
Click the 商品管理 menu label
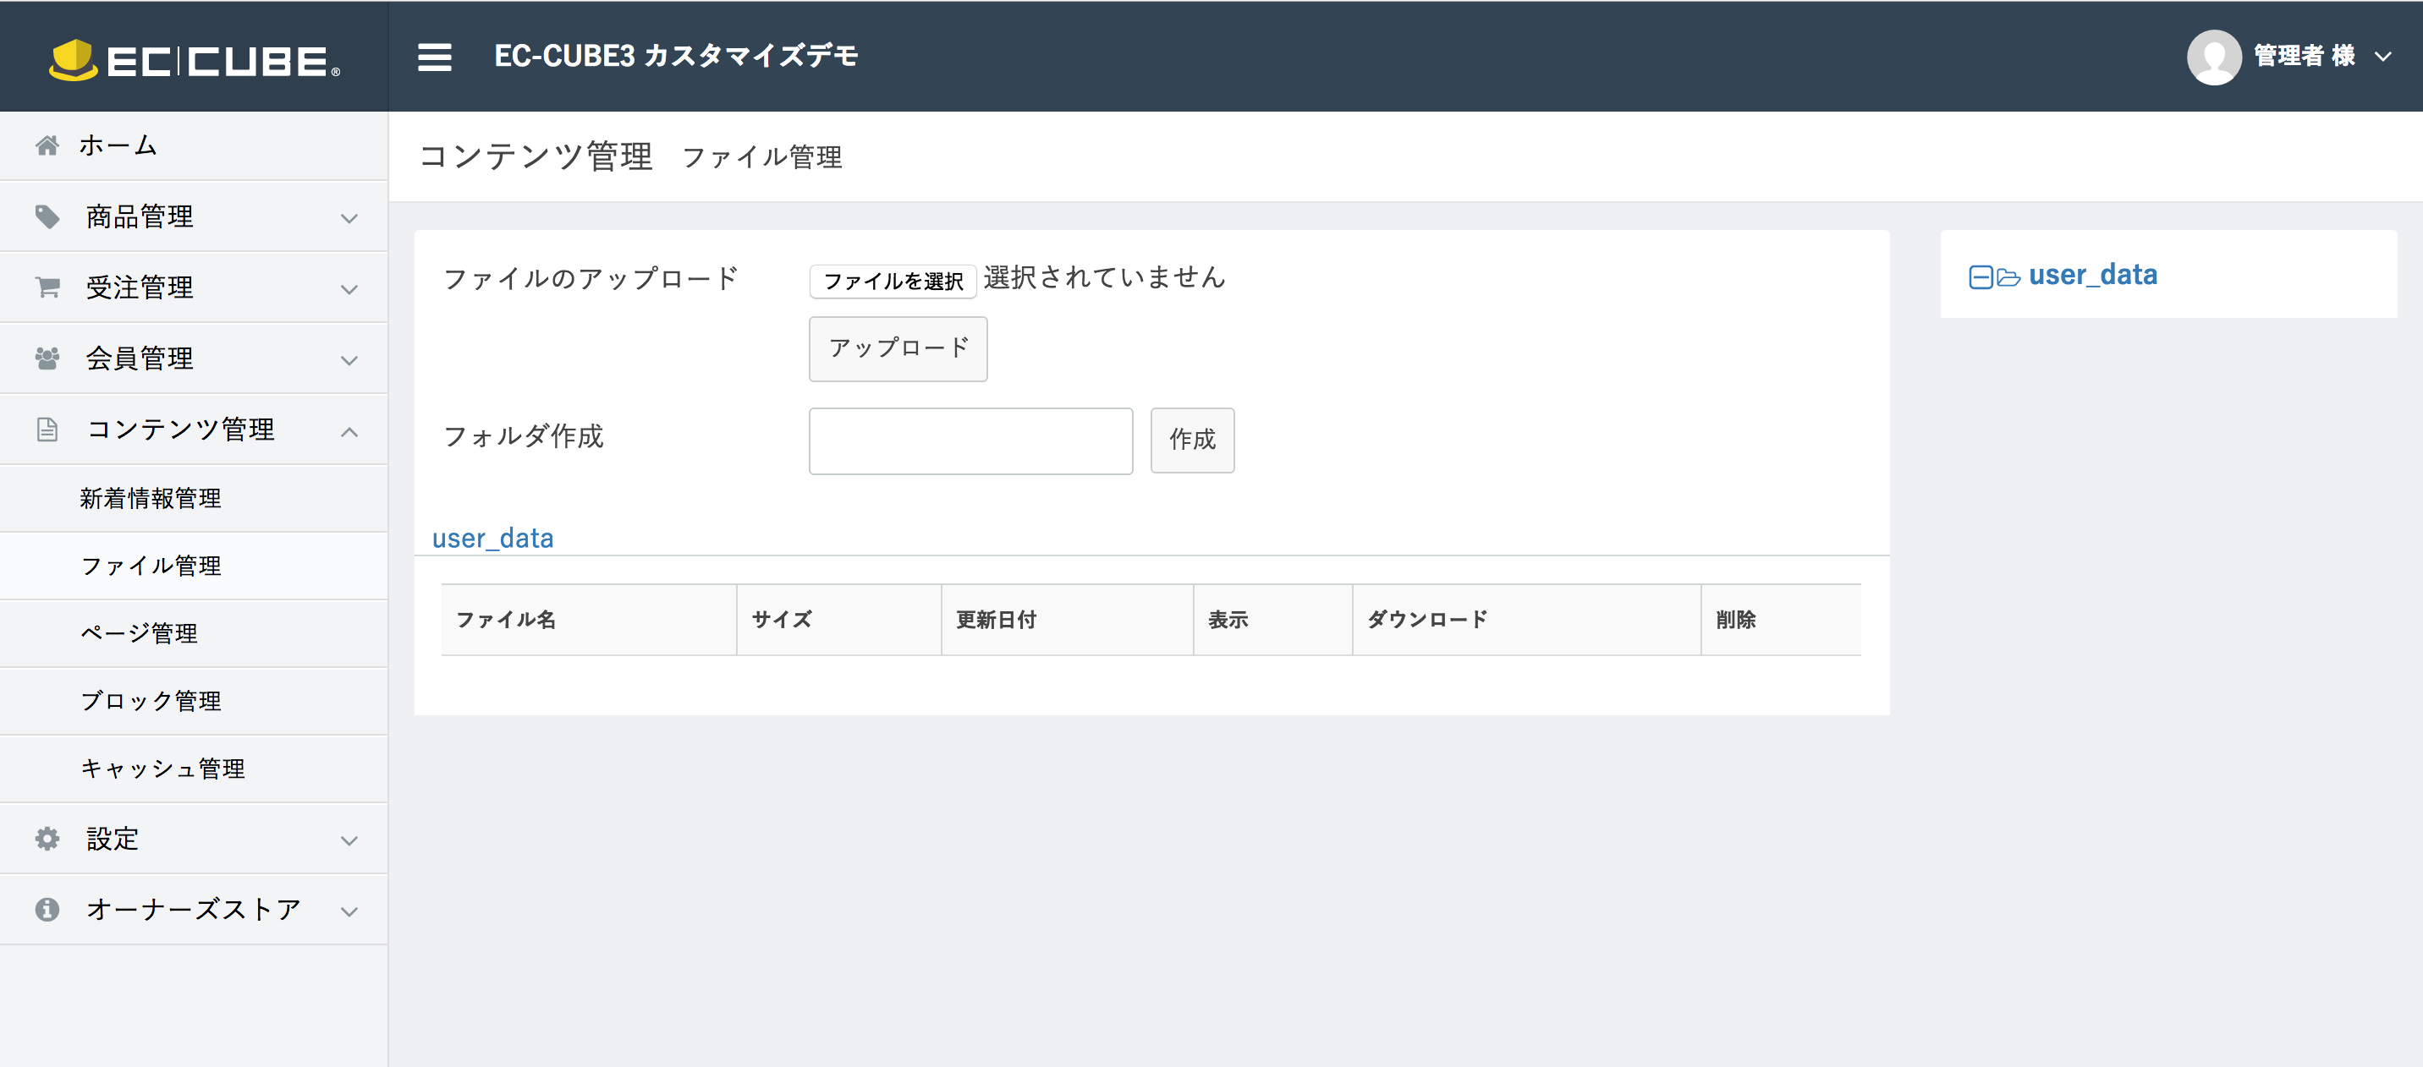click(140, 217)
